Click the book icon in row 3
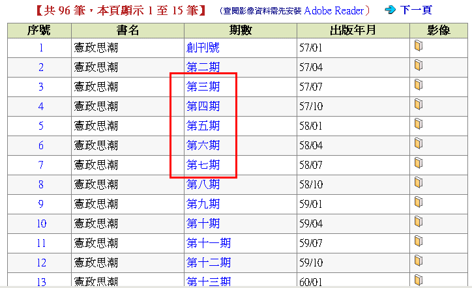Image resolution: width=472 pixels, height=288 pixels. (418, 85)
